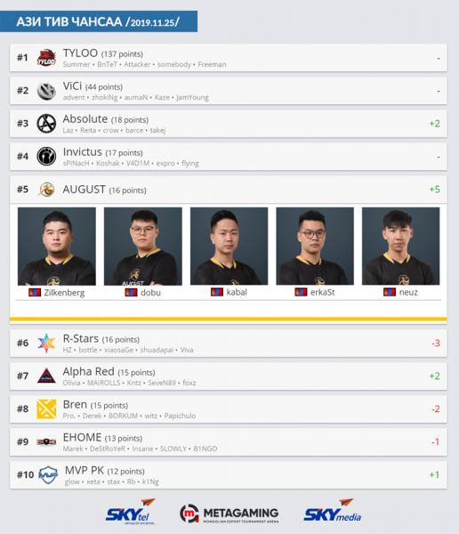Click the AUGUST team logo
459x534 pixels.
46,190
